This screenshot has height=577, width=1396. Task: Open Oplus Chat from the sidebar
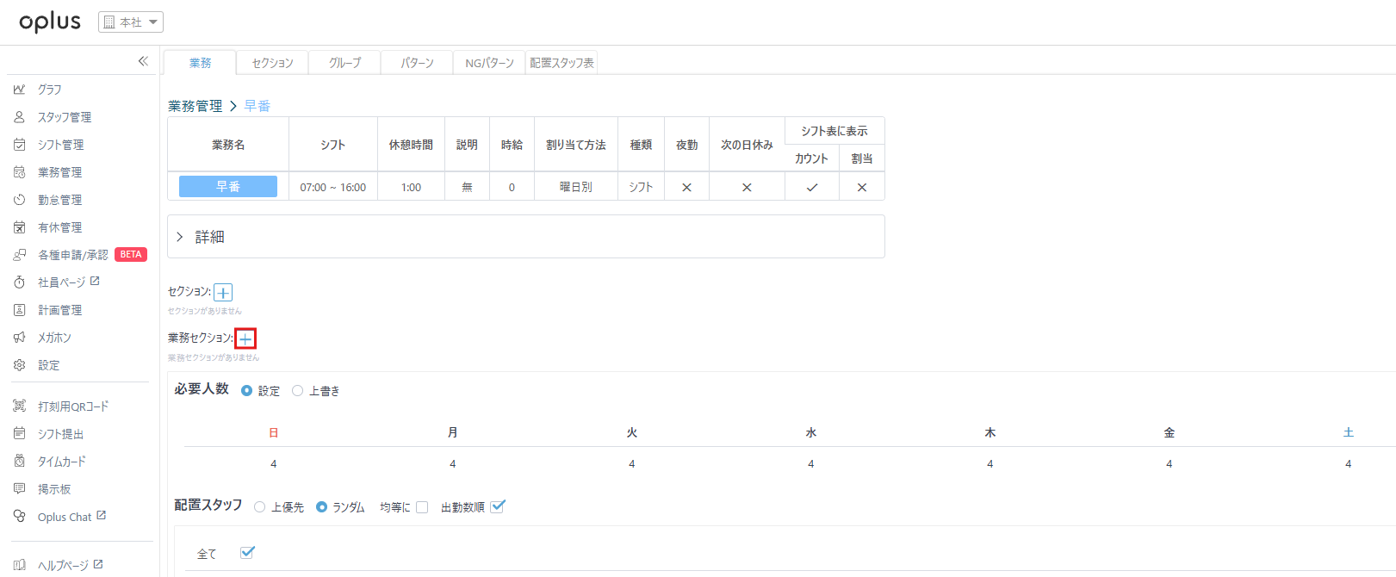(65, 517)
